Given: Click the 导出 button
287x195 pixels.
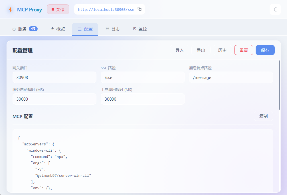Looking at the screenshot, I should tap(201, 50).
